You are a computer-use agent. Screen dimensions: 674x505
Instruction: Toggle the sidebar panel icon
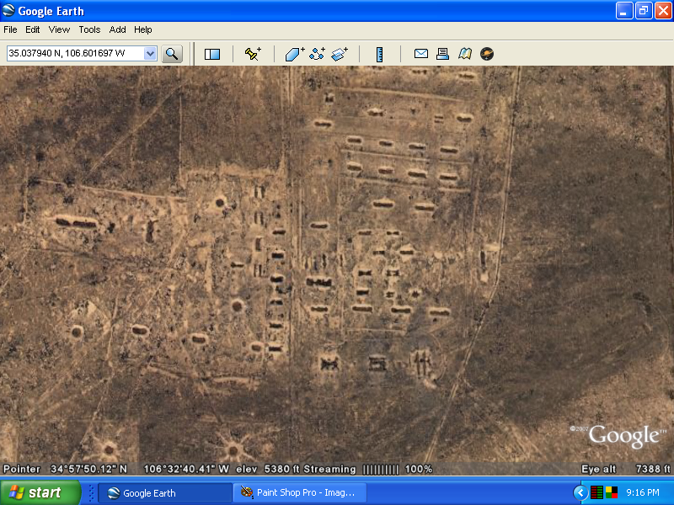212,54
